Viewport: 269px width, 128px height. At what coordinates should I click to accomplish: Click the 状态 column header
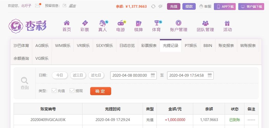(234, 109)
